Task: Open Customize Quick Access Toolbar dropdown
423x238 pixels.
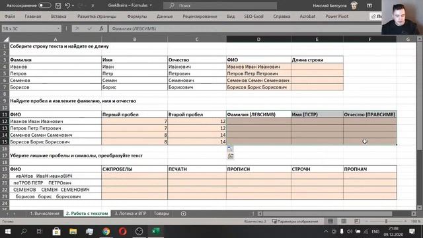Action: [93, 5]
